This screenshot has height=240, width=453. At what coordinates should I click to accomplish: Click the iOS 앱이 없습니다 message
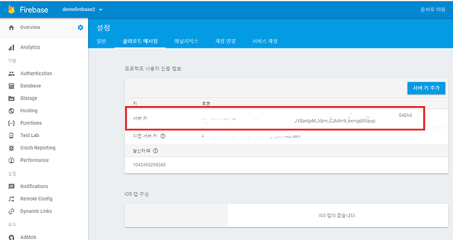pos(337,215)
